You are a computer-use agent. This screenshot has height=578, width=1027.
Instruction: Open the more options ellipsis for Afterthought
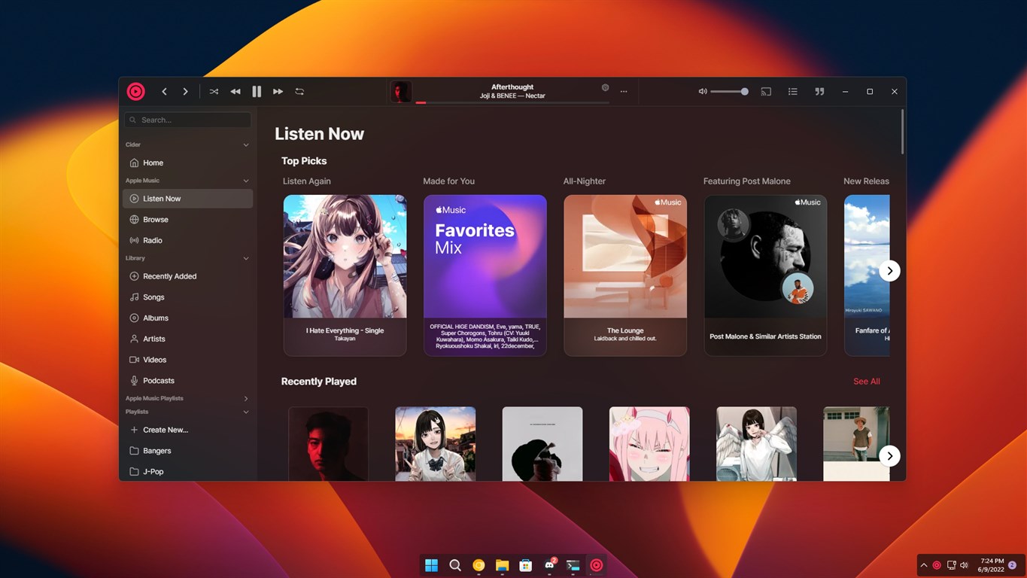(x=624, y=91)
